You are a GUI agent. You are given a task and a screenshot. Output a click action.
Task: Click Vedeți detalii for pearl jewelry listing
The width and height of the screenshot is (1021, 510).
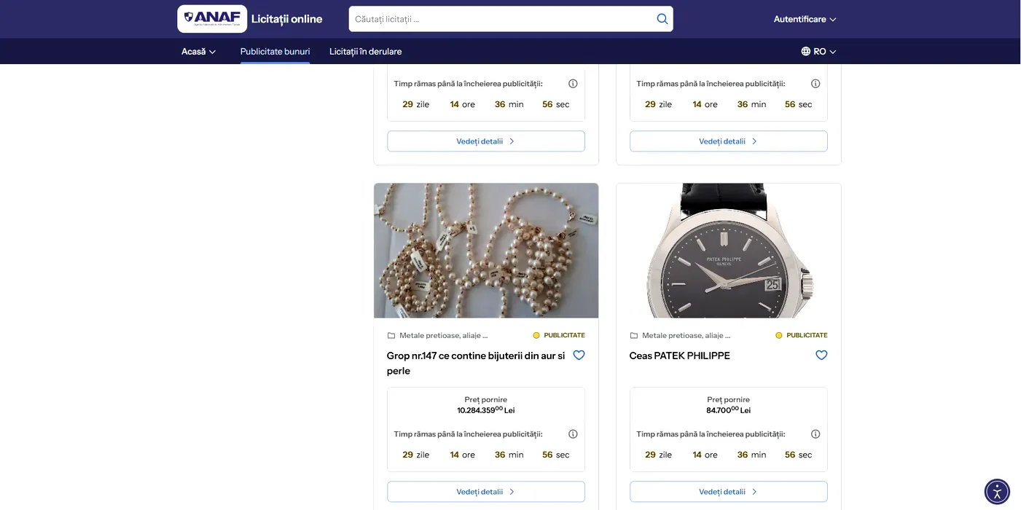coord(485,492)
